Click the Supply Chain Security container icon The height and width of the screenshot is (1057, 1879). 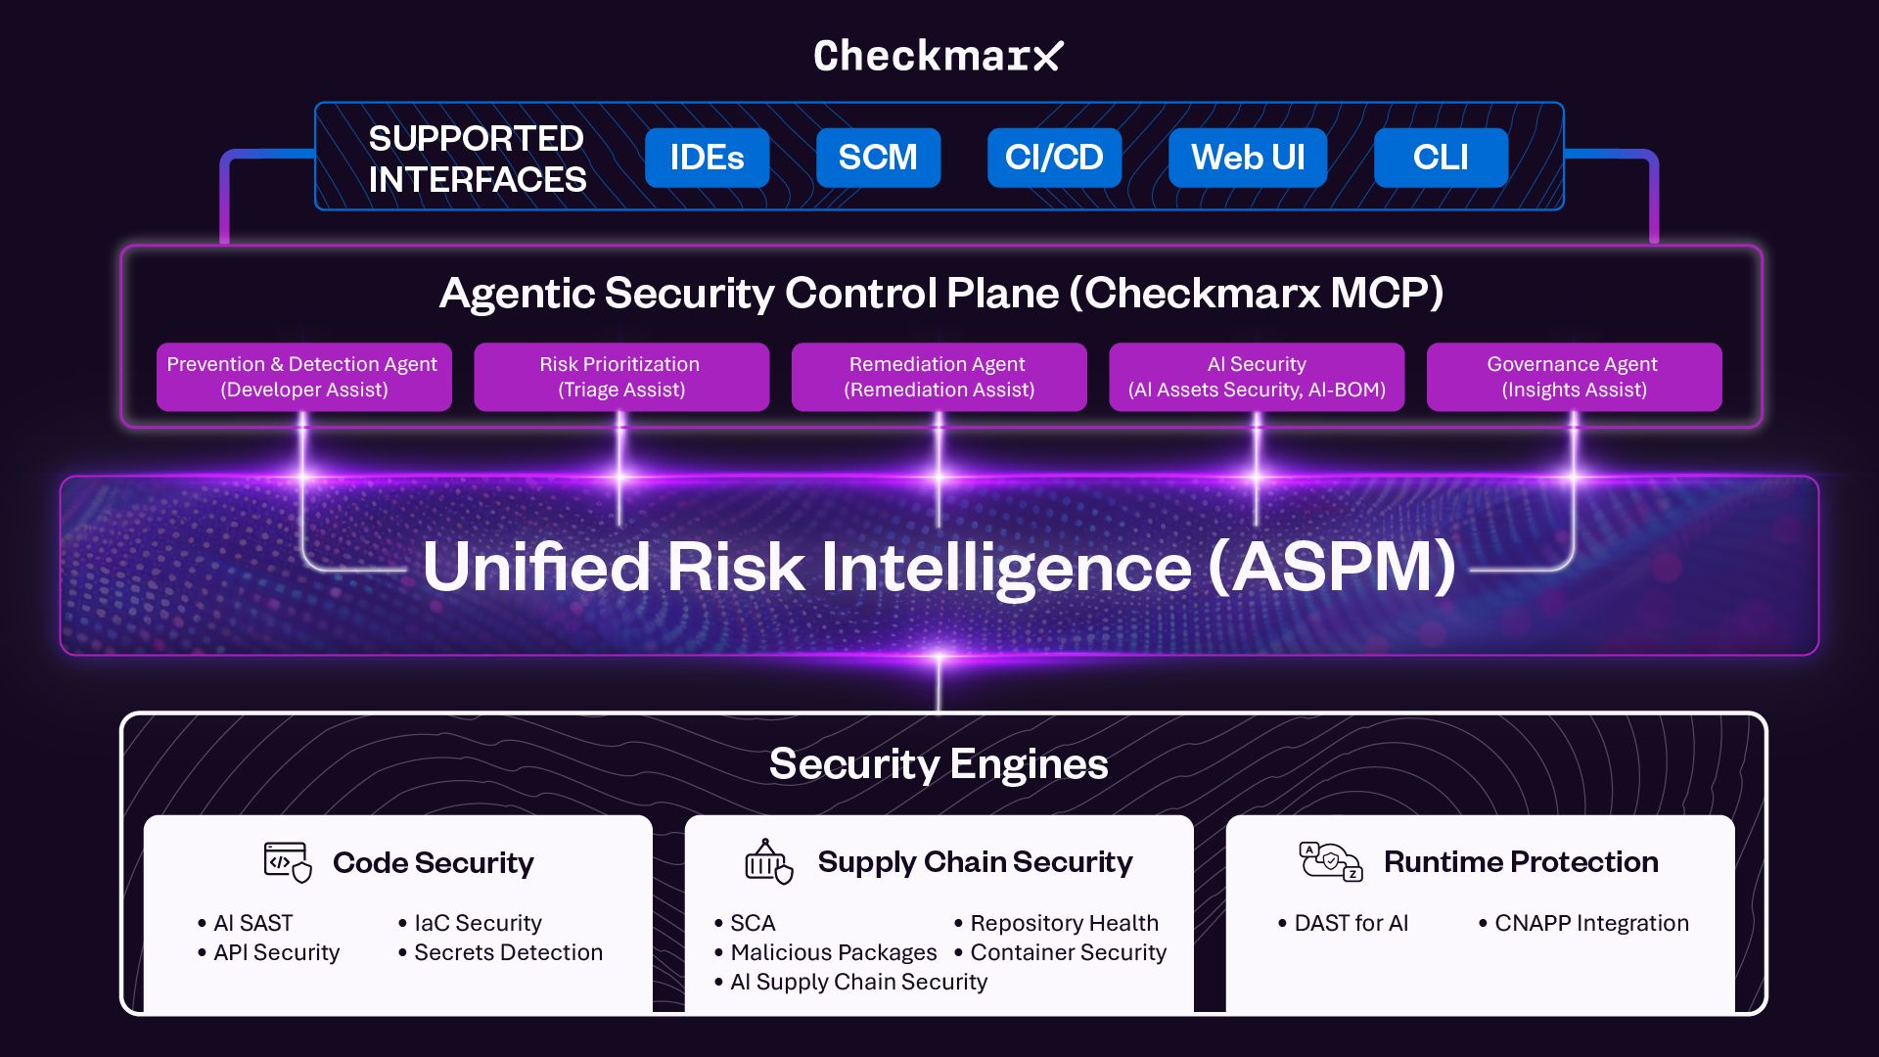pyautogui.click(x=768, y=862)
